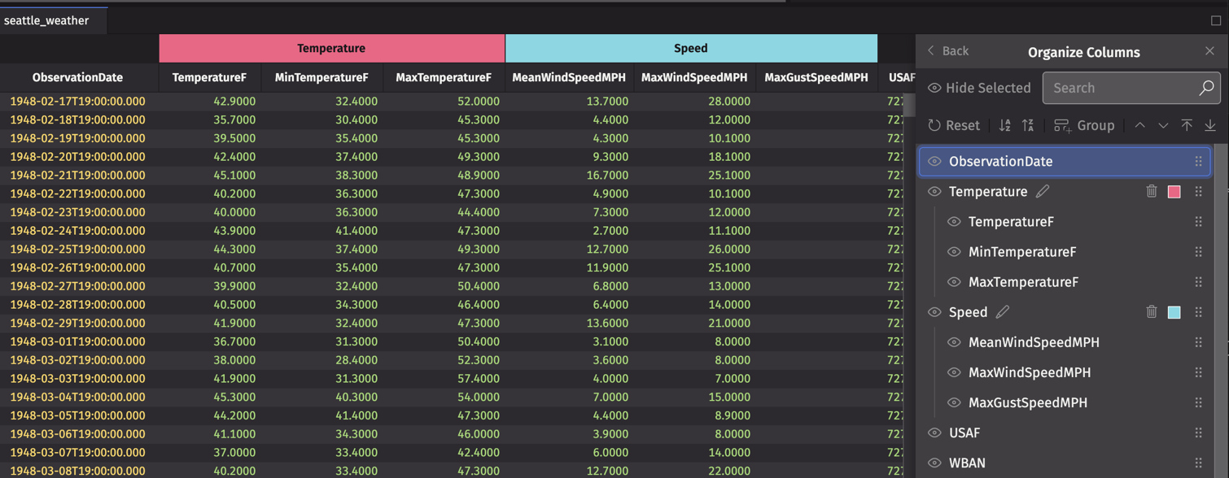Click the pink color swatch for Temperature group
This screenshot has width=1229, height=478.
(x=1174, y=191)
